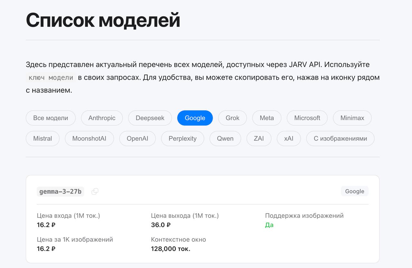The image size is (412, 268).
Task: Select the 36.0 ₽ output price value
Action: click(x=161, y=225)
